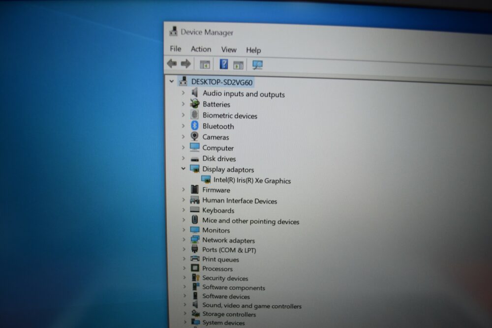The height and width of the screenshot is (328, 492).
Task: Click the webcam icon for Cameras
Action: tap(194, 136)
